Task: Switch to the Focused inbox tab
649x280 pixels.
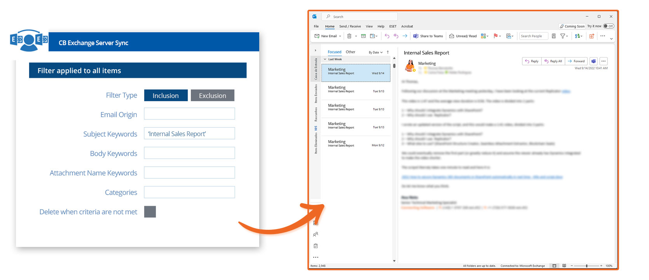Action: (x=335, y=52)
